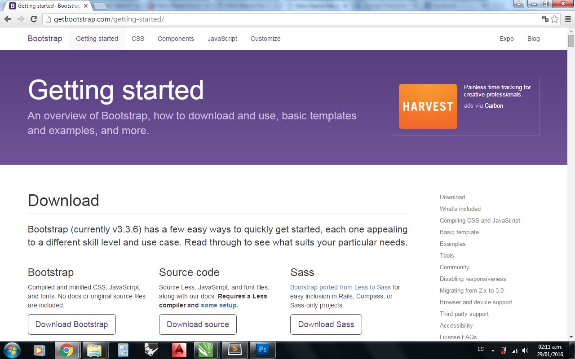This screenshot has height=359, width=575.
Task: Open the some setup link
Action: (219, 305)
